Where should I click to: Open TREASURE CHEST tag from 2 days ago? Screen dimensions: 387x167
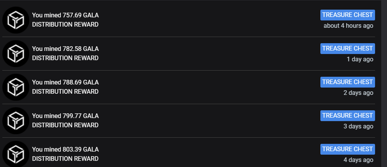347,82
